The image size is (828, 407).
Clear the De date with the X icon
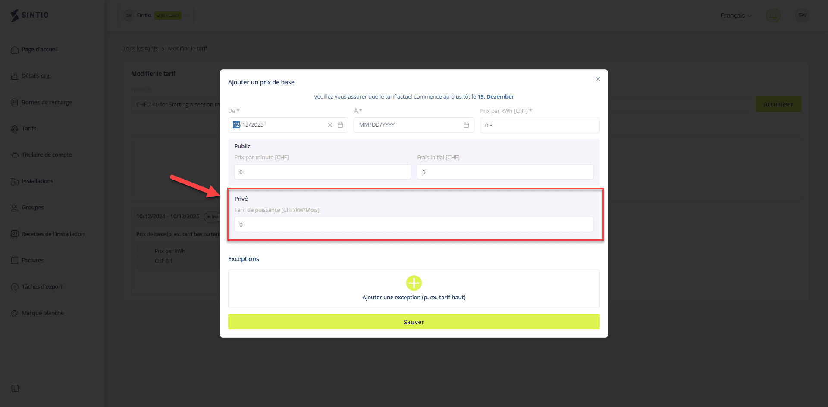330,125
